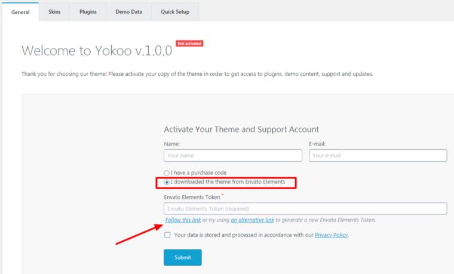Image resolution: width=454 pixels, height=274 pixels.
Task: Switch to the General tab
Action: pos(20,12)
